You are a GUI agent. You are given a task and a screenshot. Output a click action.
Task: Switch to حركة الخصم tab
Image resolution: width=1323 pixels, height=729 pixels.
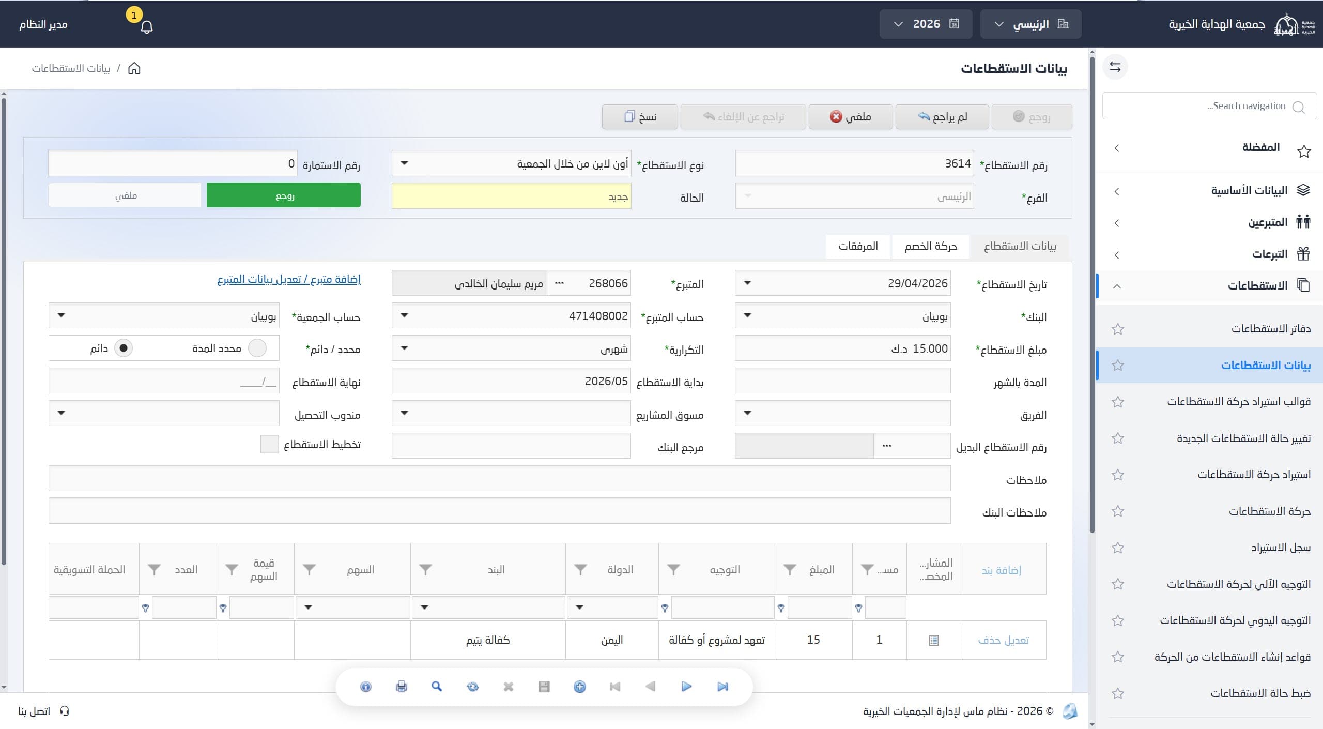click(x=931, y=247)
